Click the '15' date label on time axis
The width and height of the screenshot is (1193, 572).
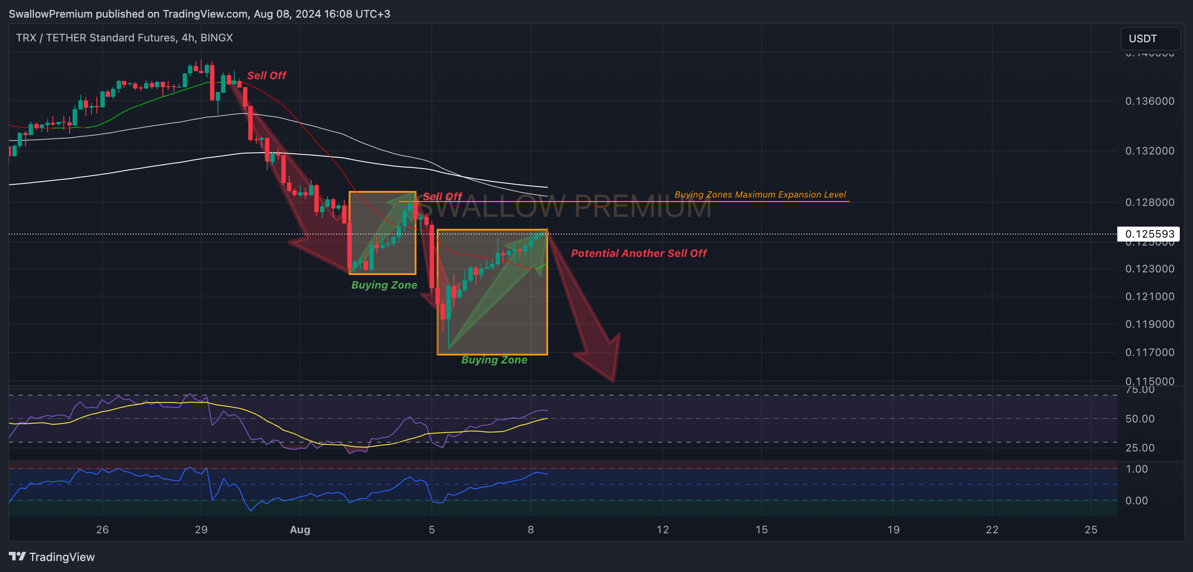click(762, 529)
